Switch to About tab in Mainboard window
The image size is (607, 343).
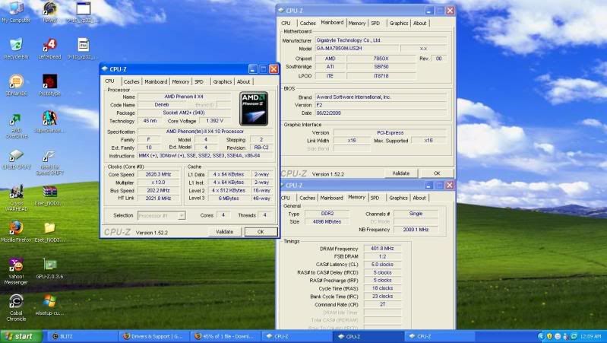pyautogui.click(x=419, y=24)
